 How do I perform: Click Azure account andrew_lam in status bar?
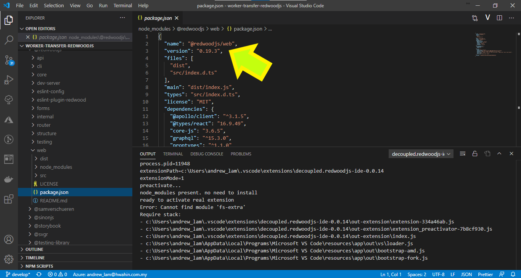click(x=110, y=274)
